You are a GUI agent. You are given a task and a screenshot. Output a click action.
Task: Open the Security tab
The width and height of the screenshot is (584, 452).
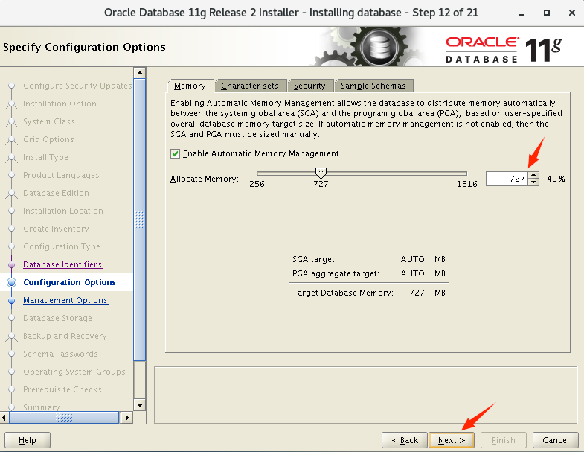coord(309,86)
